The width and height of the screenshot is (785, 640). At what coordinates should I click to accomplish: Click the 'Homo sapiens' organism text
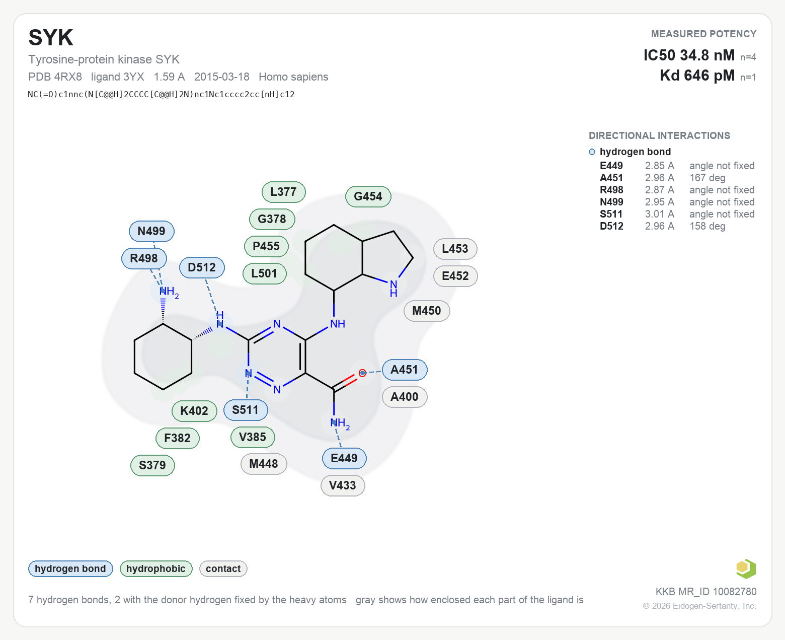coord(293,77)
